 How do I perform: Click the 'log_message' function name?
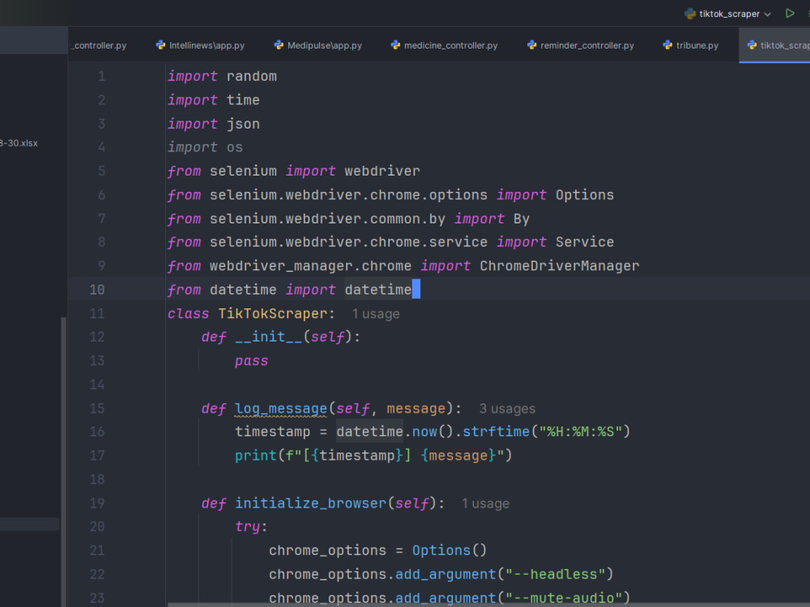coord(281,409)
